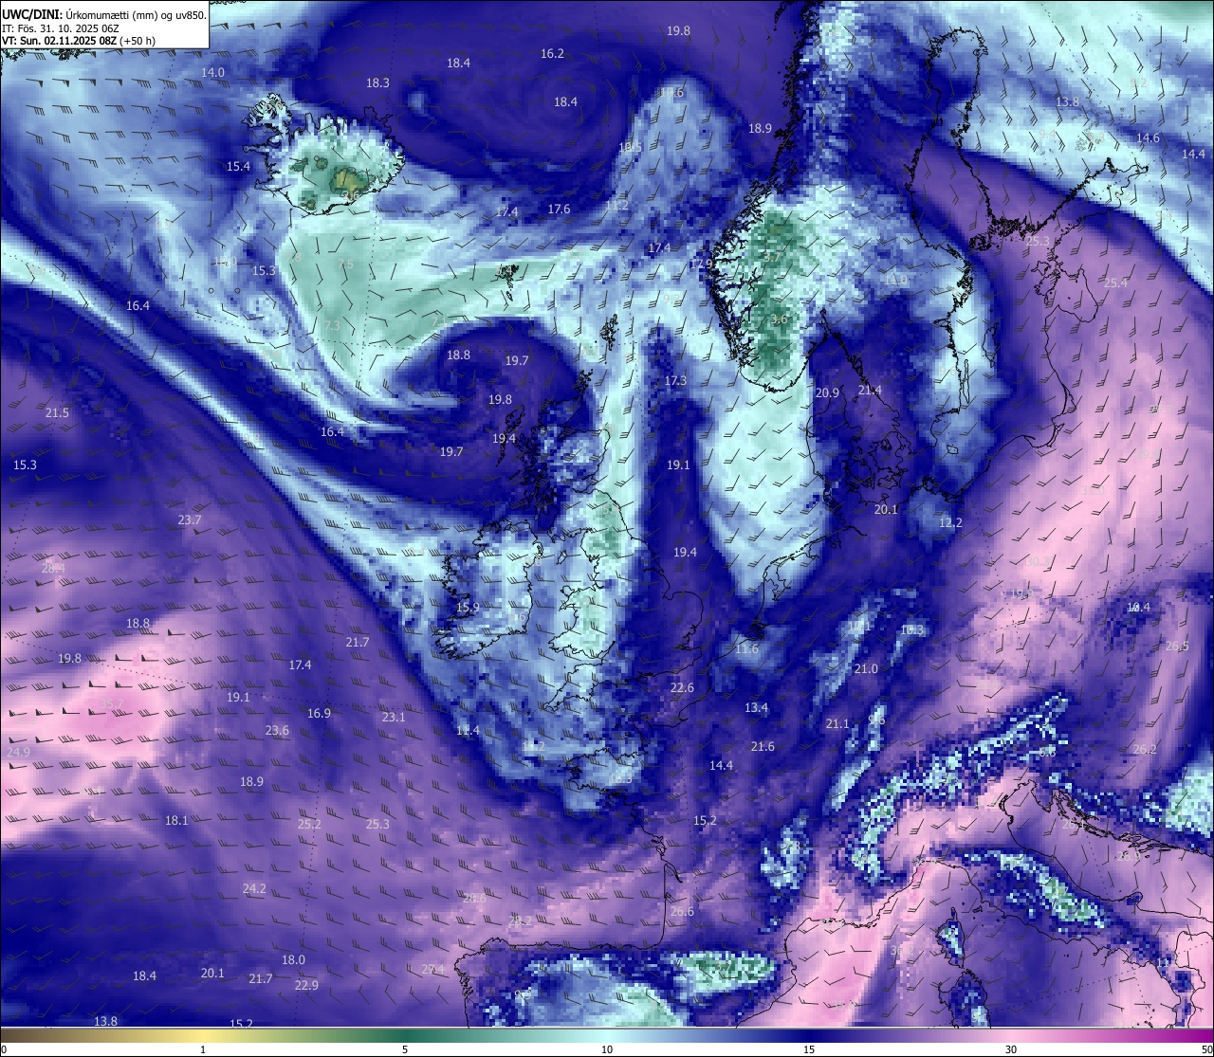Screen dimensions: 1214x1057
Task: Click the 15.9 value over Ireland
Action: coord(468,608)
